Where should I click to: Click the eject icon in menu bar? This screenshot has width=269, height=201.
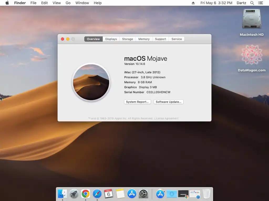pos(193,3)
